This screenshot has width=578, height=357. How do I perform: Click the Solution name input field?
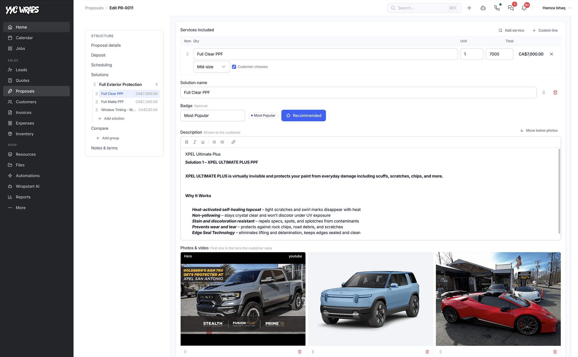point(358,92)
